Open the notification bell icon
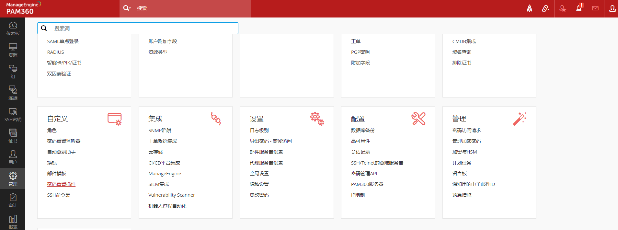Image resolution: width=618 pixels, height=230 pixels. pyautogui.click(x=579, y=8)
